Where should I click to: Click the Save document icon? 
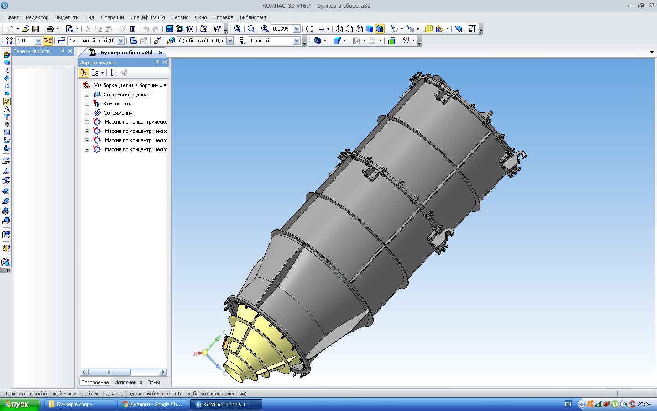tap(36, 29)
